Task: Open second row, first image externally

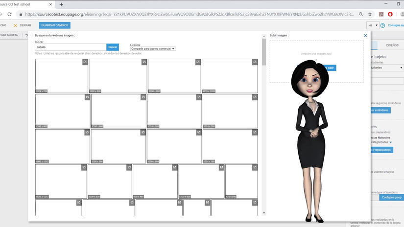Action: (x=87, y=97)
